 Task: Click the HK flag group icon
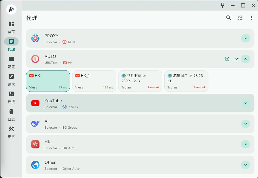(x=35, y=144)
